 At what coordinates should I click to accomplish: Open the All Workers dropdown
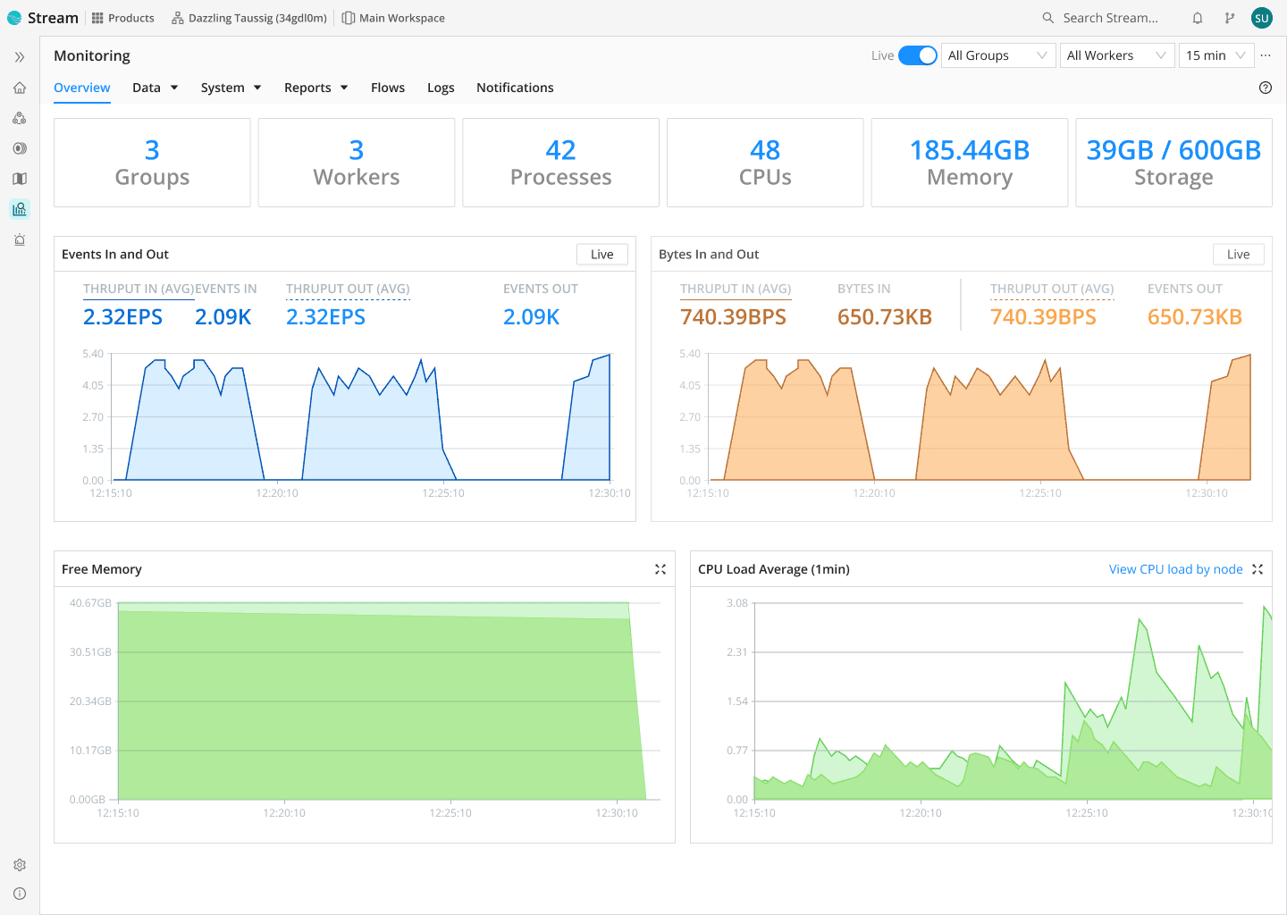pyautogui.click(x=1116, y=55)
